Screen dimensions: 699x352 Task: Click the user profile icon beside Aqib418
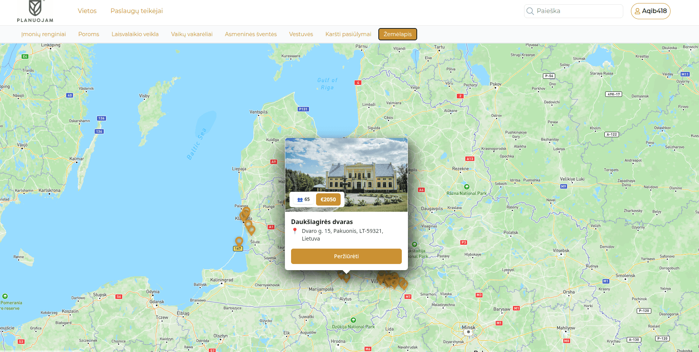[x=637, y=11]
